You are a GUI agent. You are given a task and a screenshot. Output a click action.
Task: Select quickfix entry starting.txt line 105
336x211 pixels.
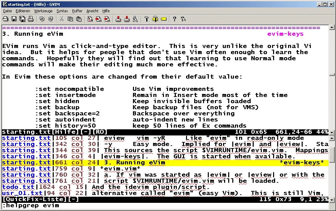pos(165,138)
